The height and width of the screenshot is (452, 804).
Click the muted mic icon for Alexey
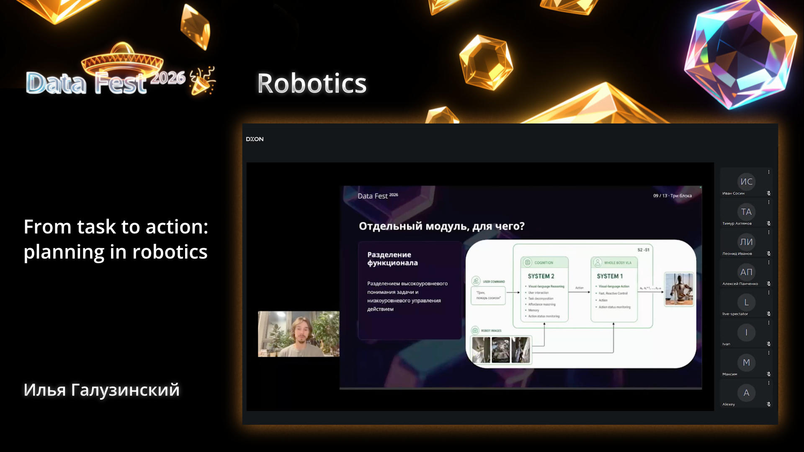click(x=769, y=404)
